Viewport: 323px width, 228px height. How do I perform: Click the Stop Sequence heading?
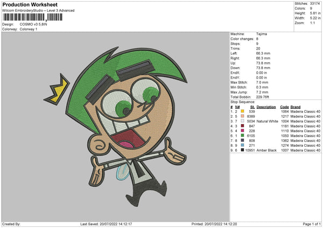242,101
